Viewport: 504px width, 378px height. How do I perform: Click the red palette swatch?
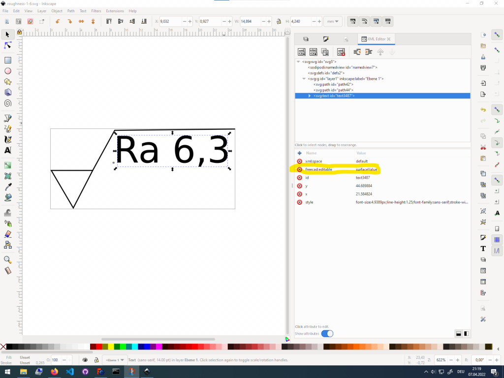99,346
